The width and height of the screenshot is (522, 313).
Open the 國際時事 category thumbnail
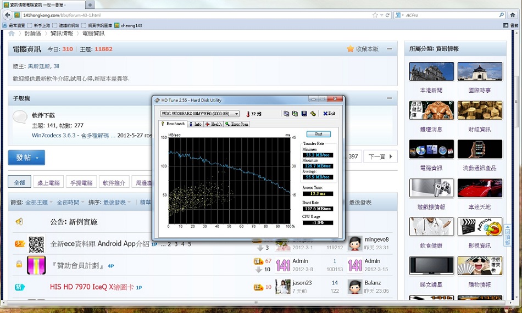click(480, 71)
